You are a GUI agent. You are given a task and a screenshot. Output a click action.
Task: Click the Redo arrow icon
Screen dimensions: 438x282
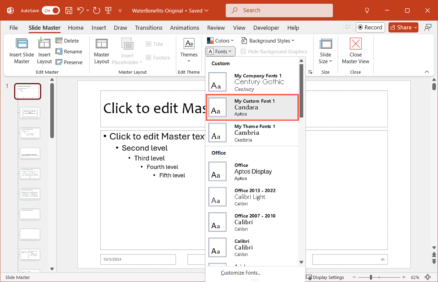[97, 11]
